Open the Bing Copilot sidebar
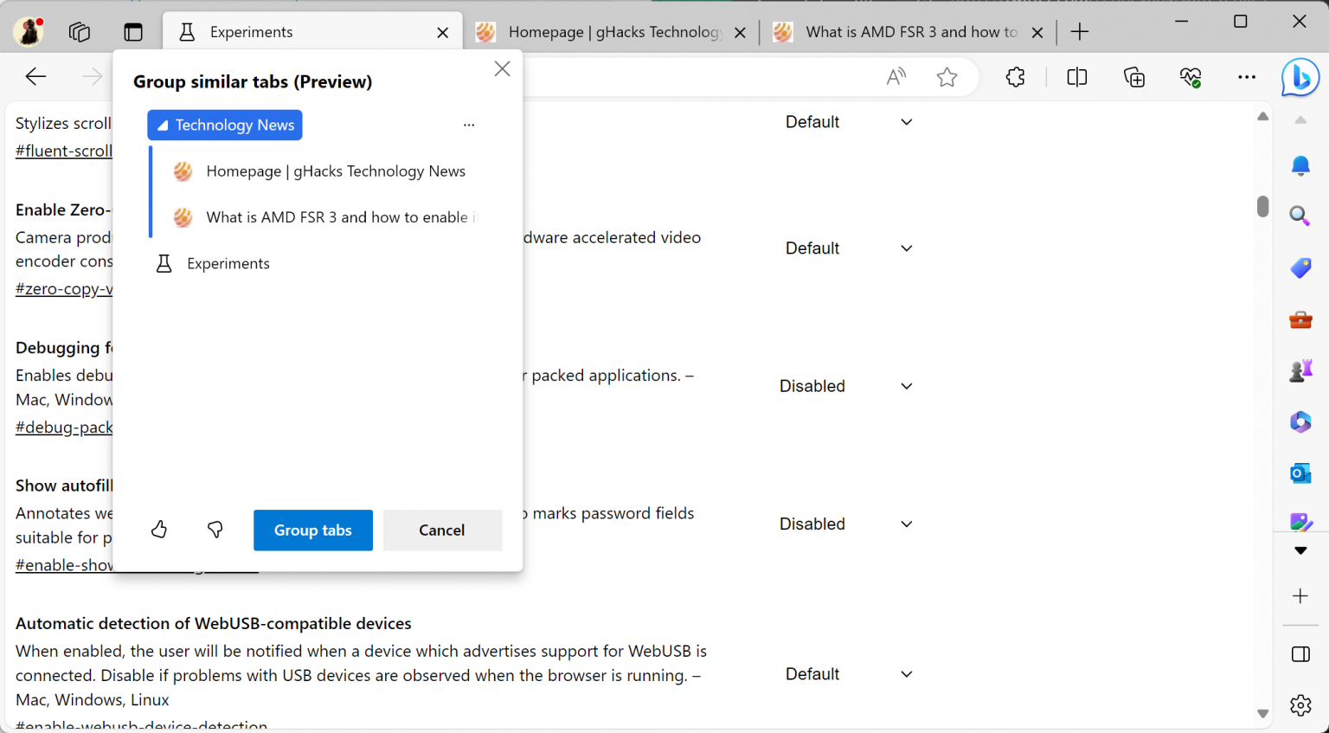The height and width of the screenshot is (733, 1329). [1300, 77]
